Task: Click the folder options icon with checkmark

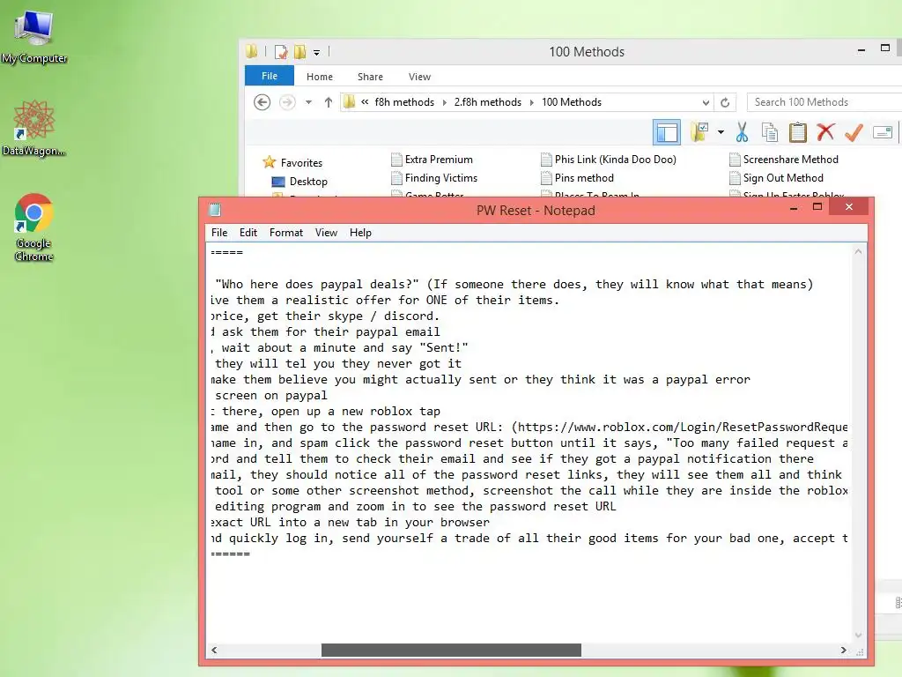Action: click(699, 132)
